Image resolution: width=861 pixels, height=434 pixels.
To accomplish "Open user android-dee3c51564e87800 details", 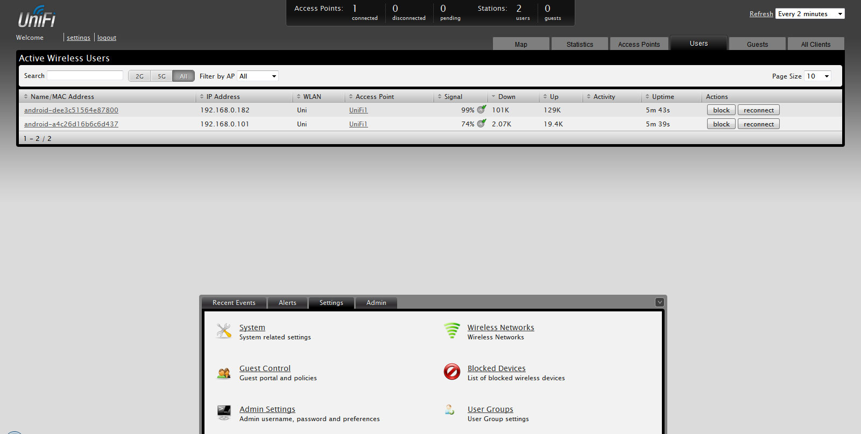I will pos(71,110).
